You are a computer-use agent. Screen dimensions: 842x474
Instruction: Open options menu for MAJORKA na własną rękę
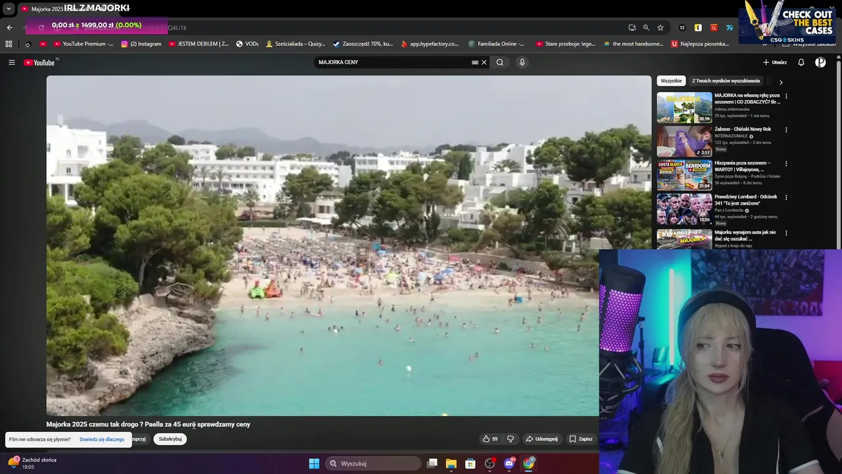point(786,96)
